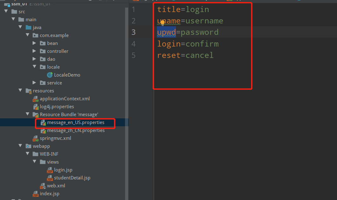Collapse Resource Bundle 'message' arrow
Viewport: 337px width, 200px height.
pos(28,114)
